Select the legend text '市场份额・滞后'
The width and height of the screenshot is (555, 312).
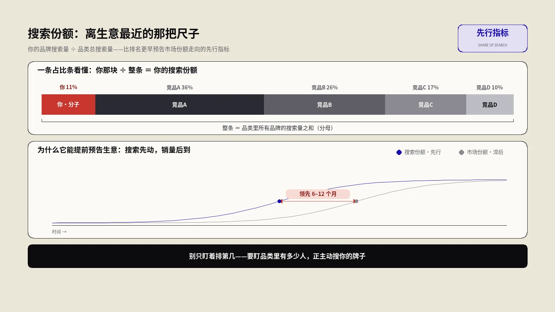(x=485, y=152)
